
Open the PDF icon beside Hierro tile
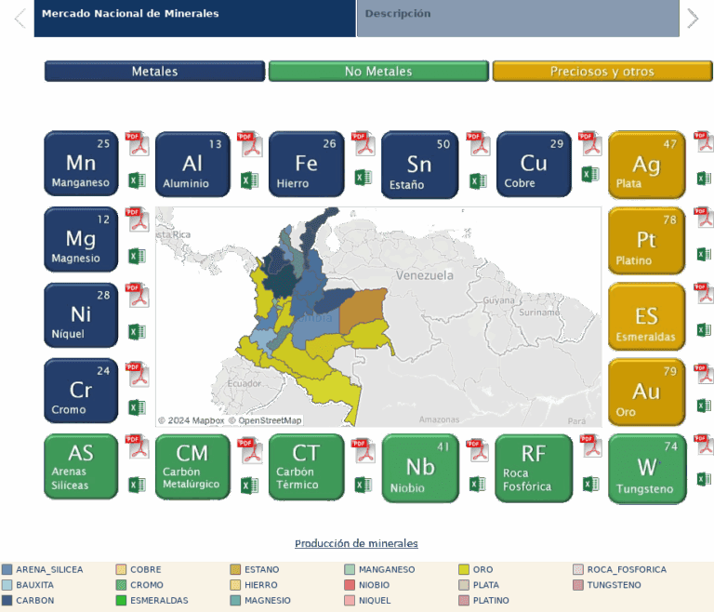tap(362, 145)
